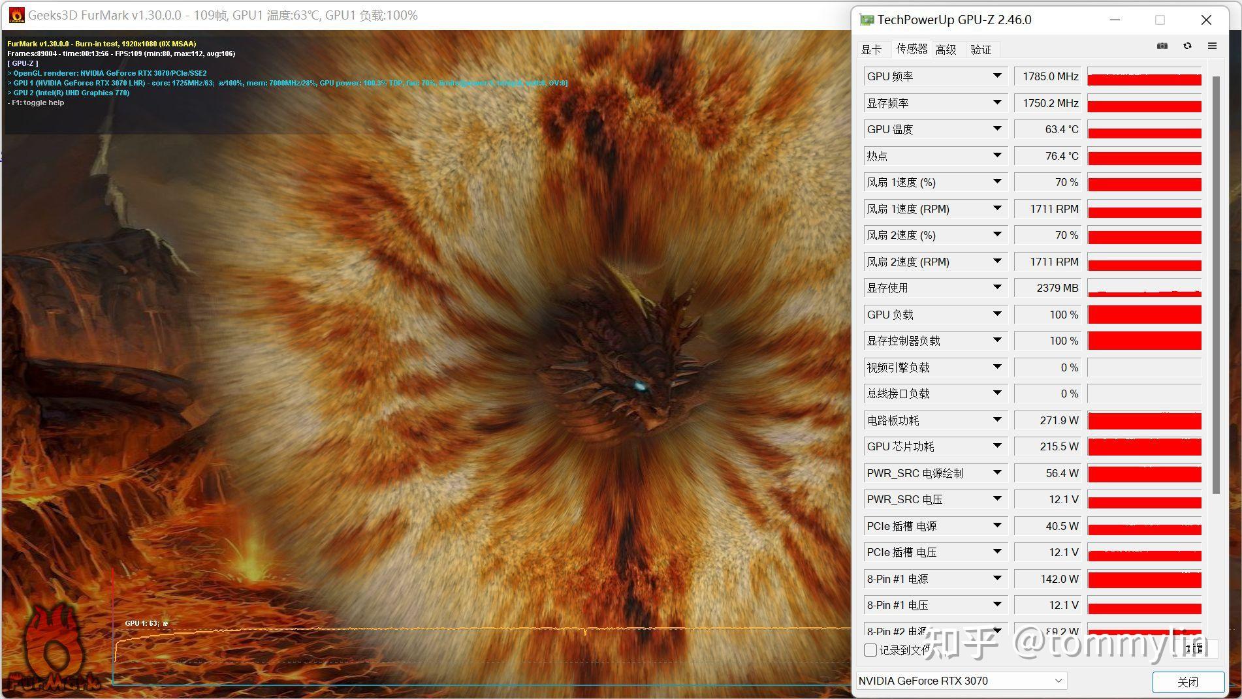Expand the 显存频率 sensor dropdown
This screenshot has height=699, width=1242.
pyautogui.click(x=997, y=103)
